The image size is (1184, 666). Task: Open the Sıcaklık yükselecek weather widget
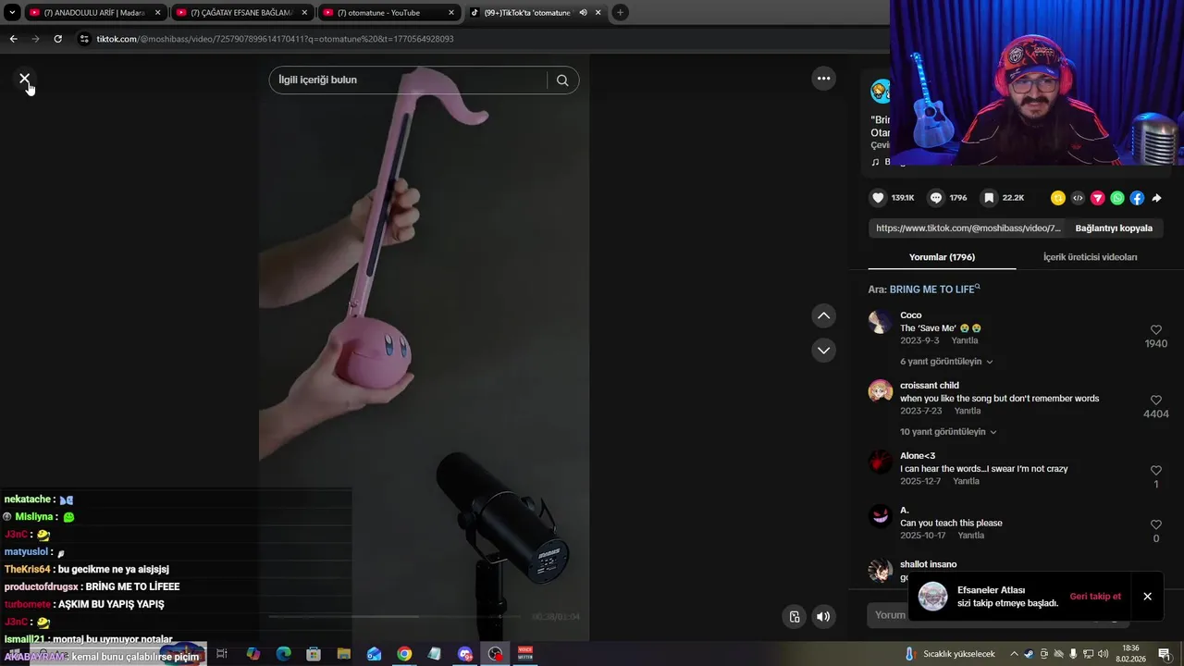[951, 654]
